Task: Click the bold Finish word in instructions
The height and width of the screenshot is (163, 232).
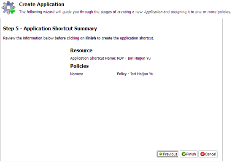Action: coord(91,38)
